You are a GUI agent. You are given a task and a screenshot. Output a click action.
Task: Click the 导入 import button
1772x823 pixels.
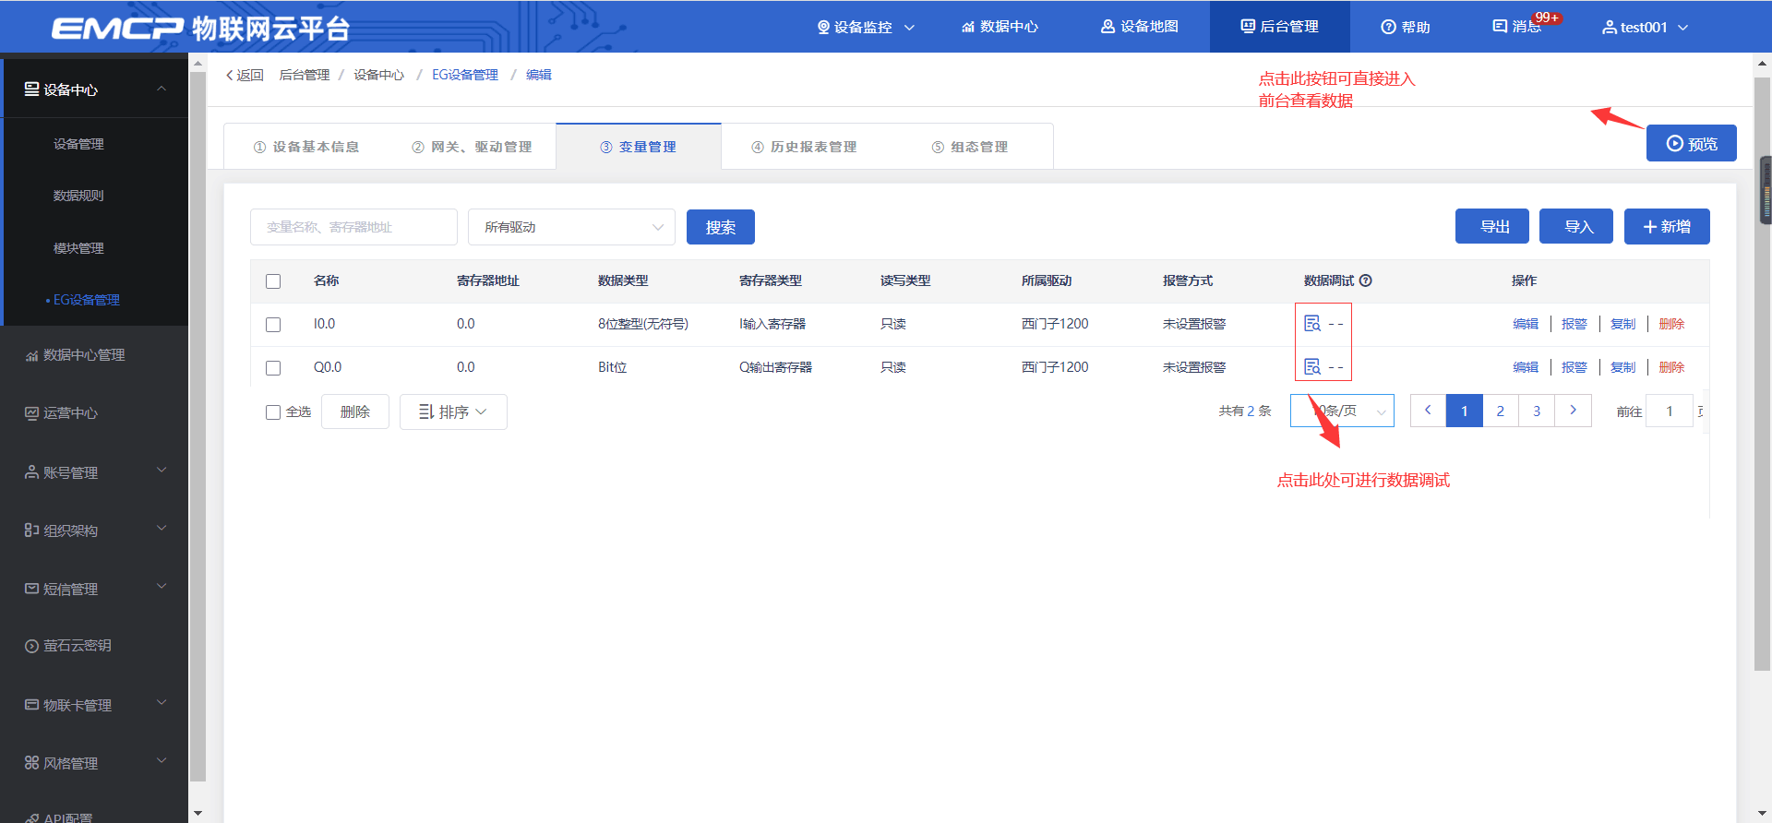(x=1576, y=226)
